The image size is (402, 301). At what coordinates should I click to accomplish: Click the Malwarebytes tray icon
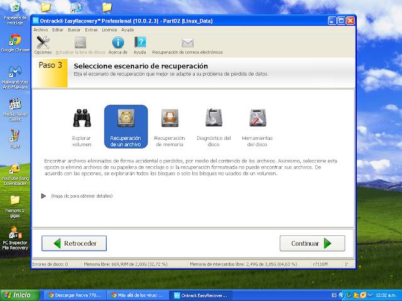coord(371,295)
